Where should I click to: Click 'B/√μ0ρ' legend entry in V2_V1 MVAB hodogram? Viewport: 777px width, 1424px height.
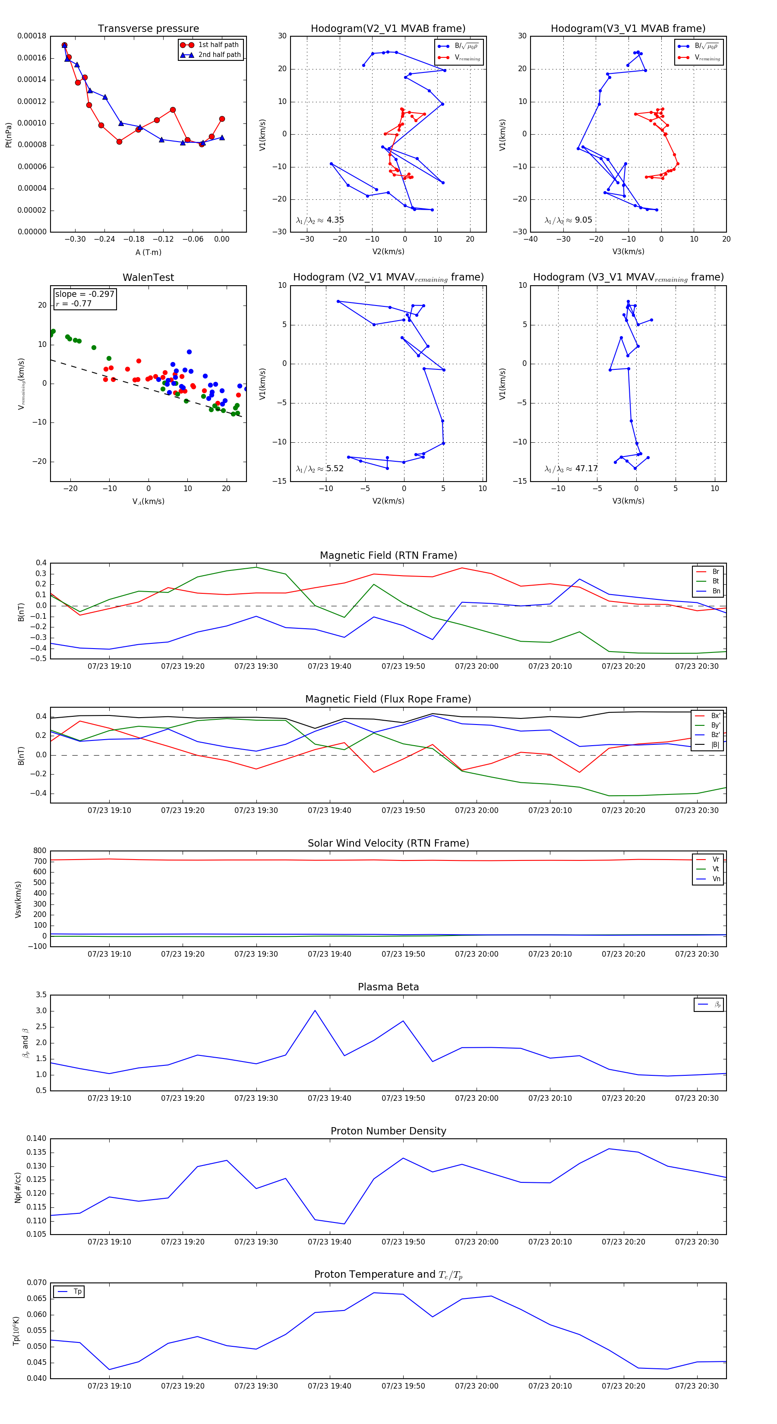click(x=458, y=47)
